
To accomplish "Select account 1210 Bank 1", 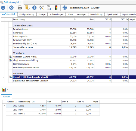I will 53,114.
